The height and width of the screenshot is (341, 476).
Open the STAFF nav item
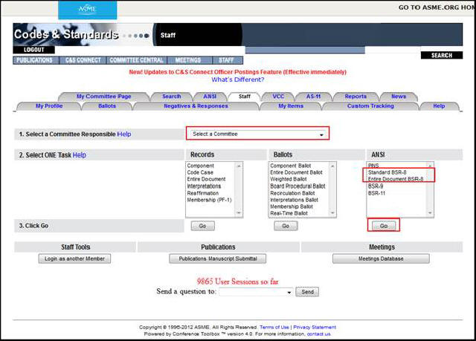point(226,60)
